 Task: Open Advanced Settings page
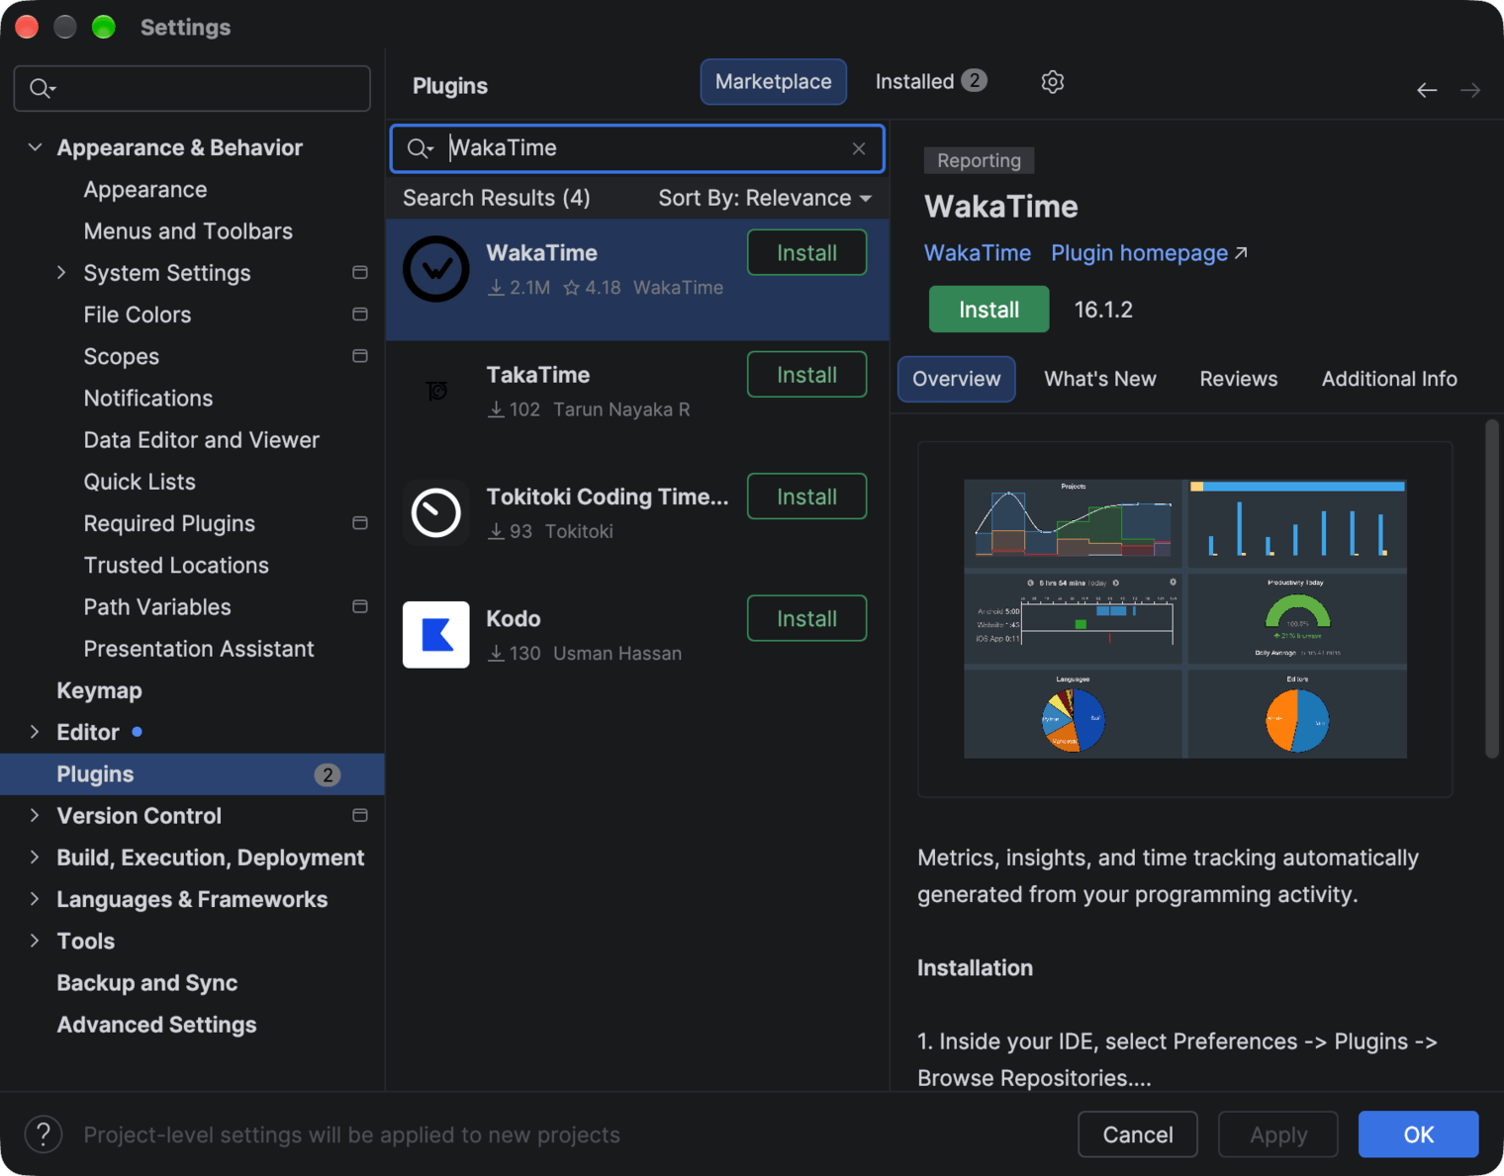tap(156, 1025)
